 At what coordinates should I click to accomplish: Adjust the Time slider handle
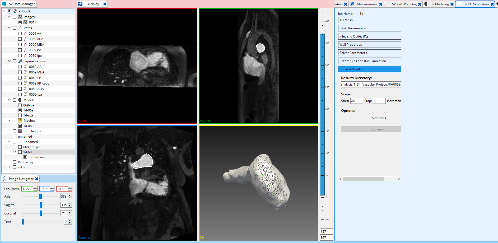point(23,222)
